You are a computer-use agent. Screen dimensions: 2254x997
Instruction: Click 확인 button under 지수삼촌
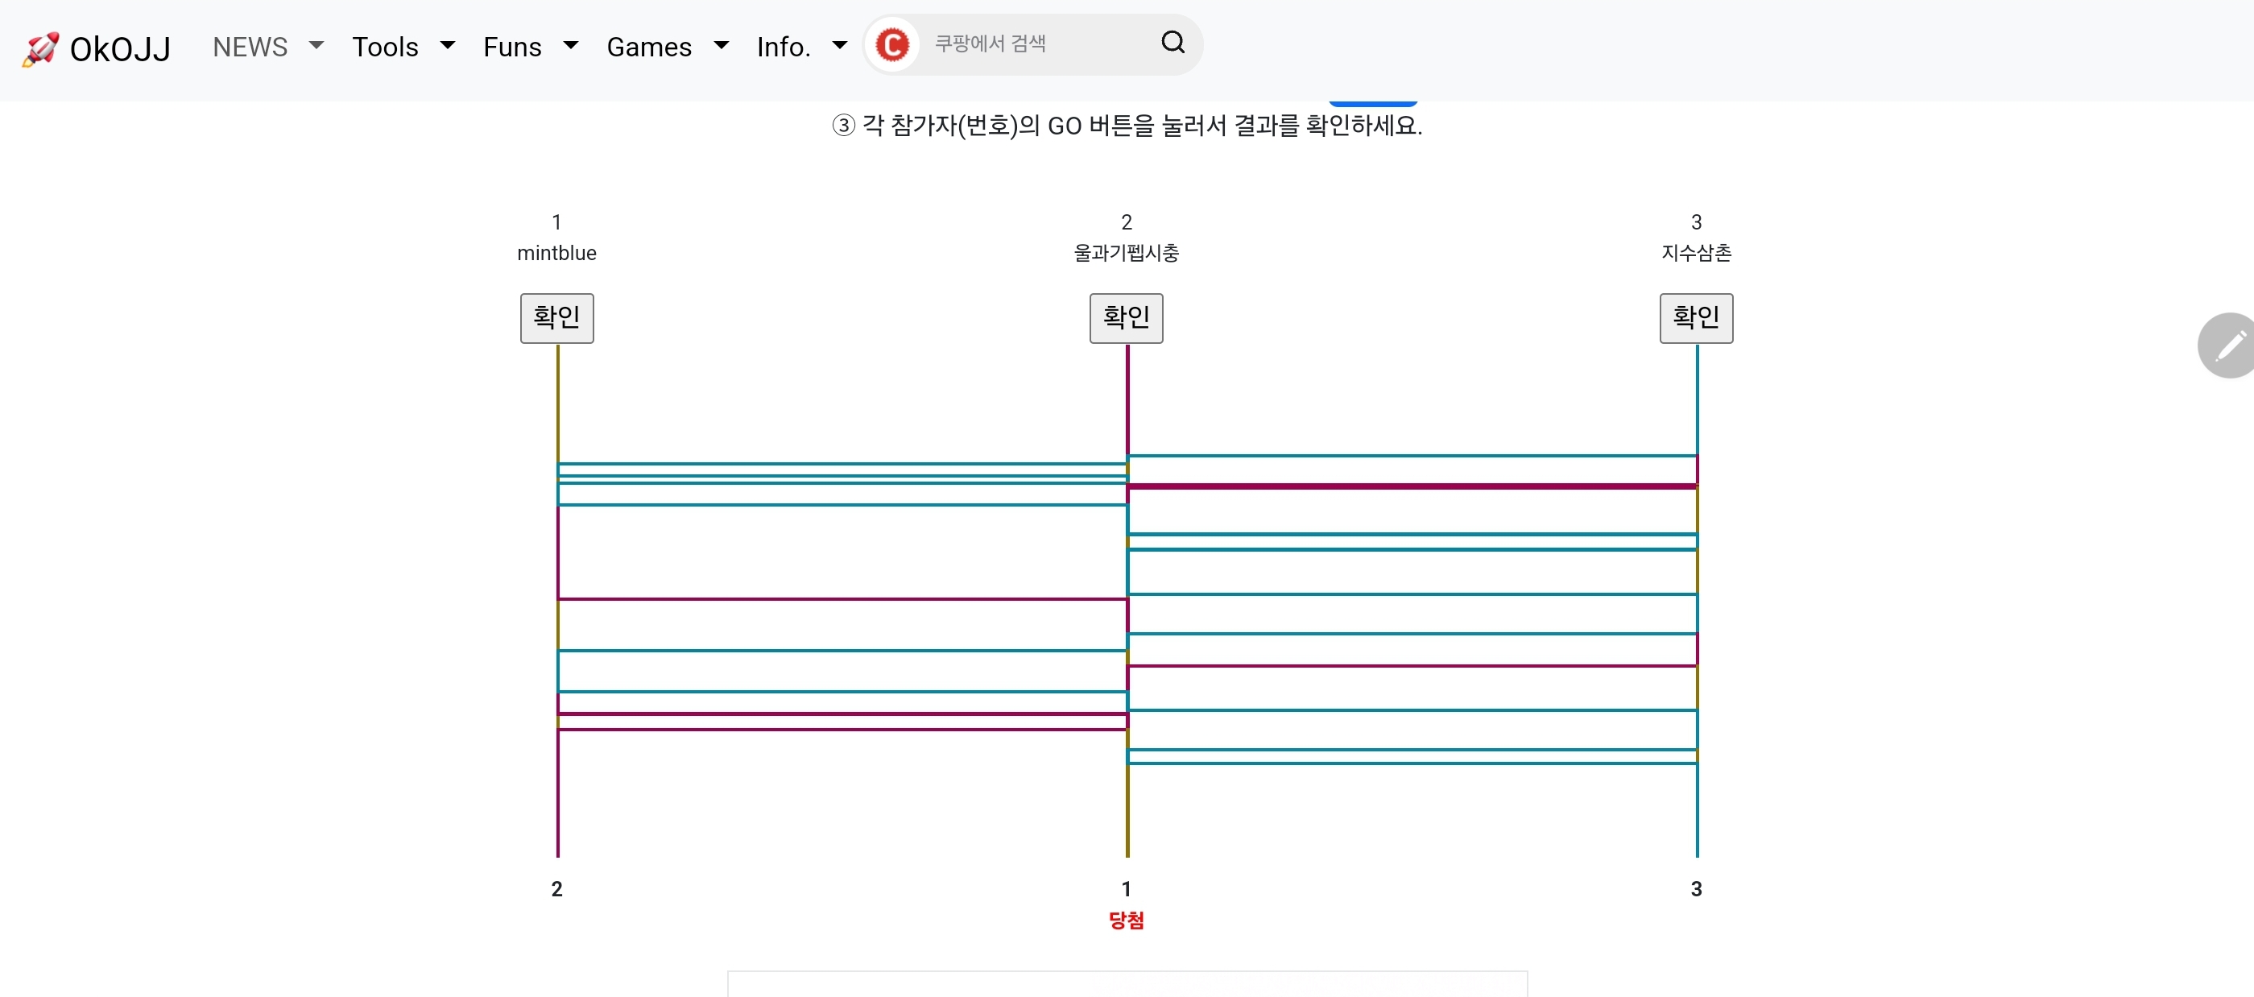(1697, 318)
